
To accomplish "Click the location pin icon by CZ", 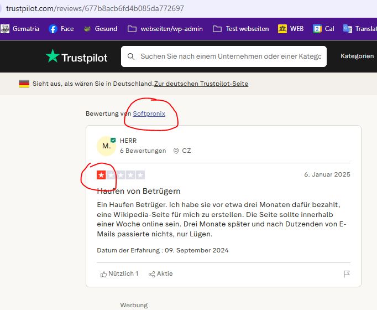I will (x=176, y=151).
